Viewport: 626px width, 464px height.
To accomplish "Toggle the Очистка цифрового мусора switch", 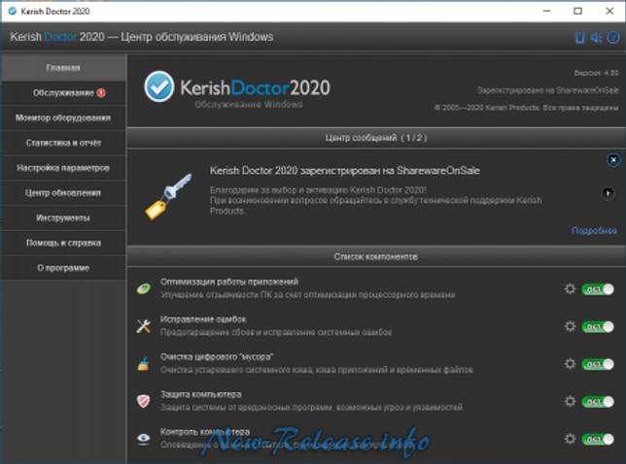I will (598, 364).
